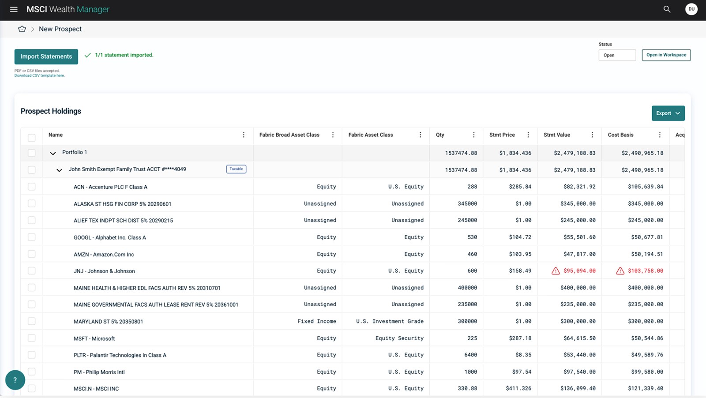This screenshot has width=706, height=398.
Task: Click the Import Statements button
Action: 46,56
